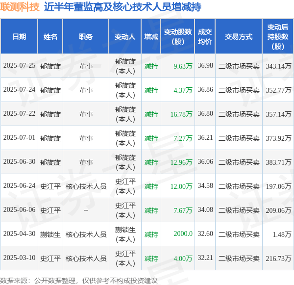Click 二级市场买卖 in the 2025-04-30 row
Image resolution: width=294 pixels, height=285 pixels.
coord(239,234)
